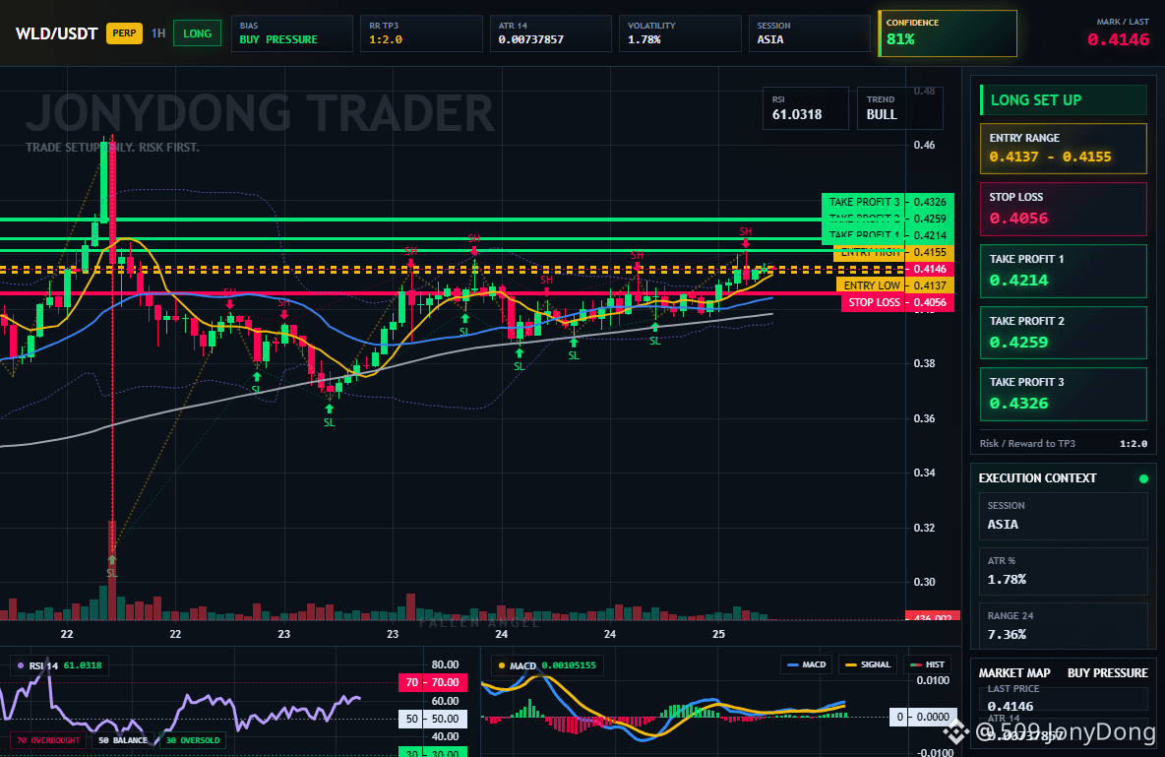Image resolution: width=1165 pixels, height=757 pixels.
Task: Click the 25 date label on time axis
Action: (x=718, y=634)
